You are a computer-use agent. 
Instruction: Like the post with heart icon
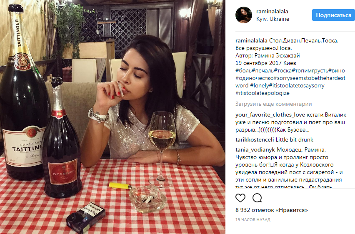[x=240, y=198]
